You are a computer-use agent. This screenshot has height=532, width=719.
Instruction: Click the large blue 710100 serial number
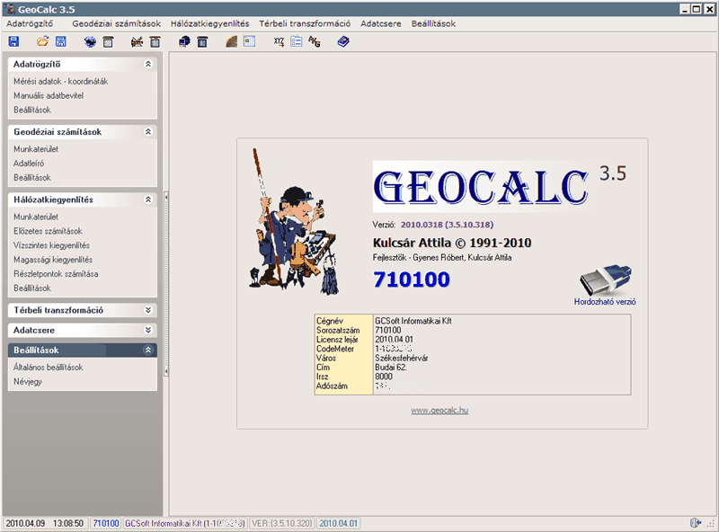click(412, 279)
